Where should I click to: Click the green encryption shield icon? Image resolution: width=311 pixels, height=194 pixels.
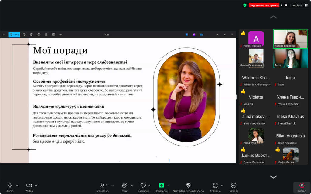click(x=245, y=5)
